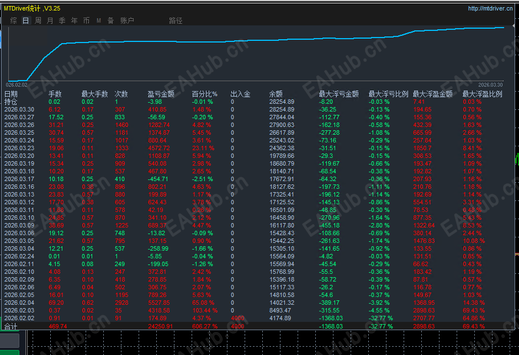This screenshot has width=519, height=355.
Task: Show the 月 monthly statistics tab
Action: point(50,20)
